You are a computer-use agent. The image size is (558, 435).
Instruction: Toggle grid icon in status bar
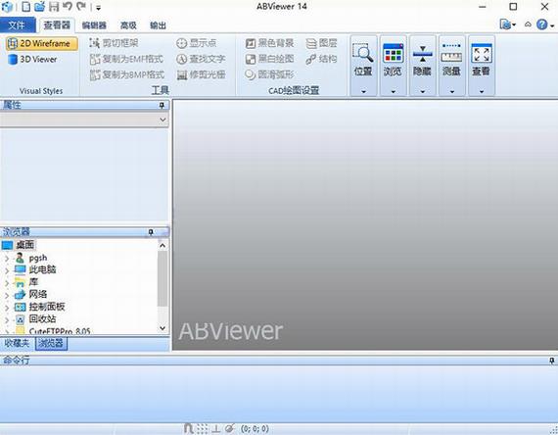[x=202, y=428]
